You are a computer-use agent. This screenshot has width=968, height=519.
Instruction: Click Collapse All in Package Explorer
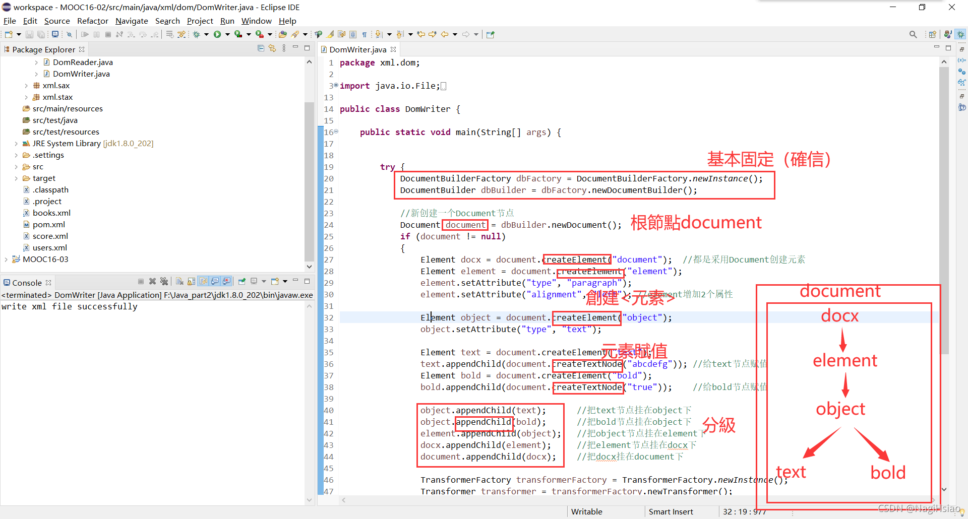261,48
